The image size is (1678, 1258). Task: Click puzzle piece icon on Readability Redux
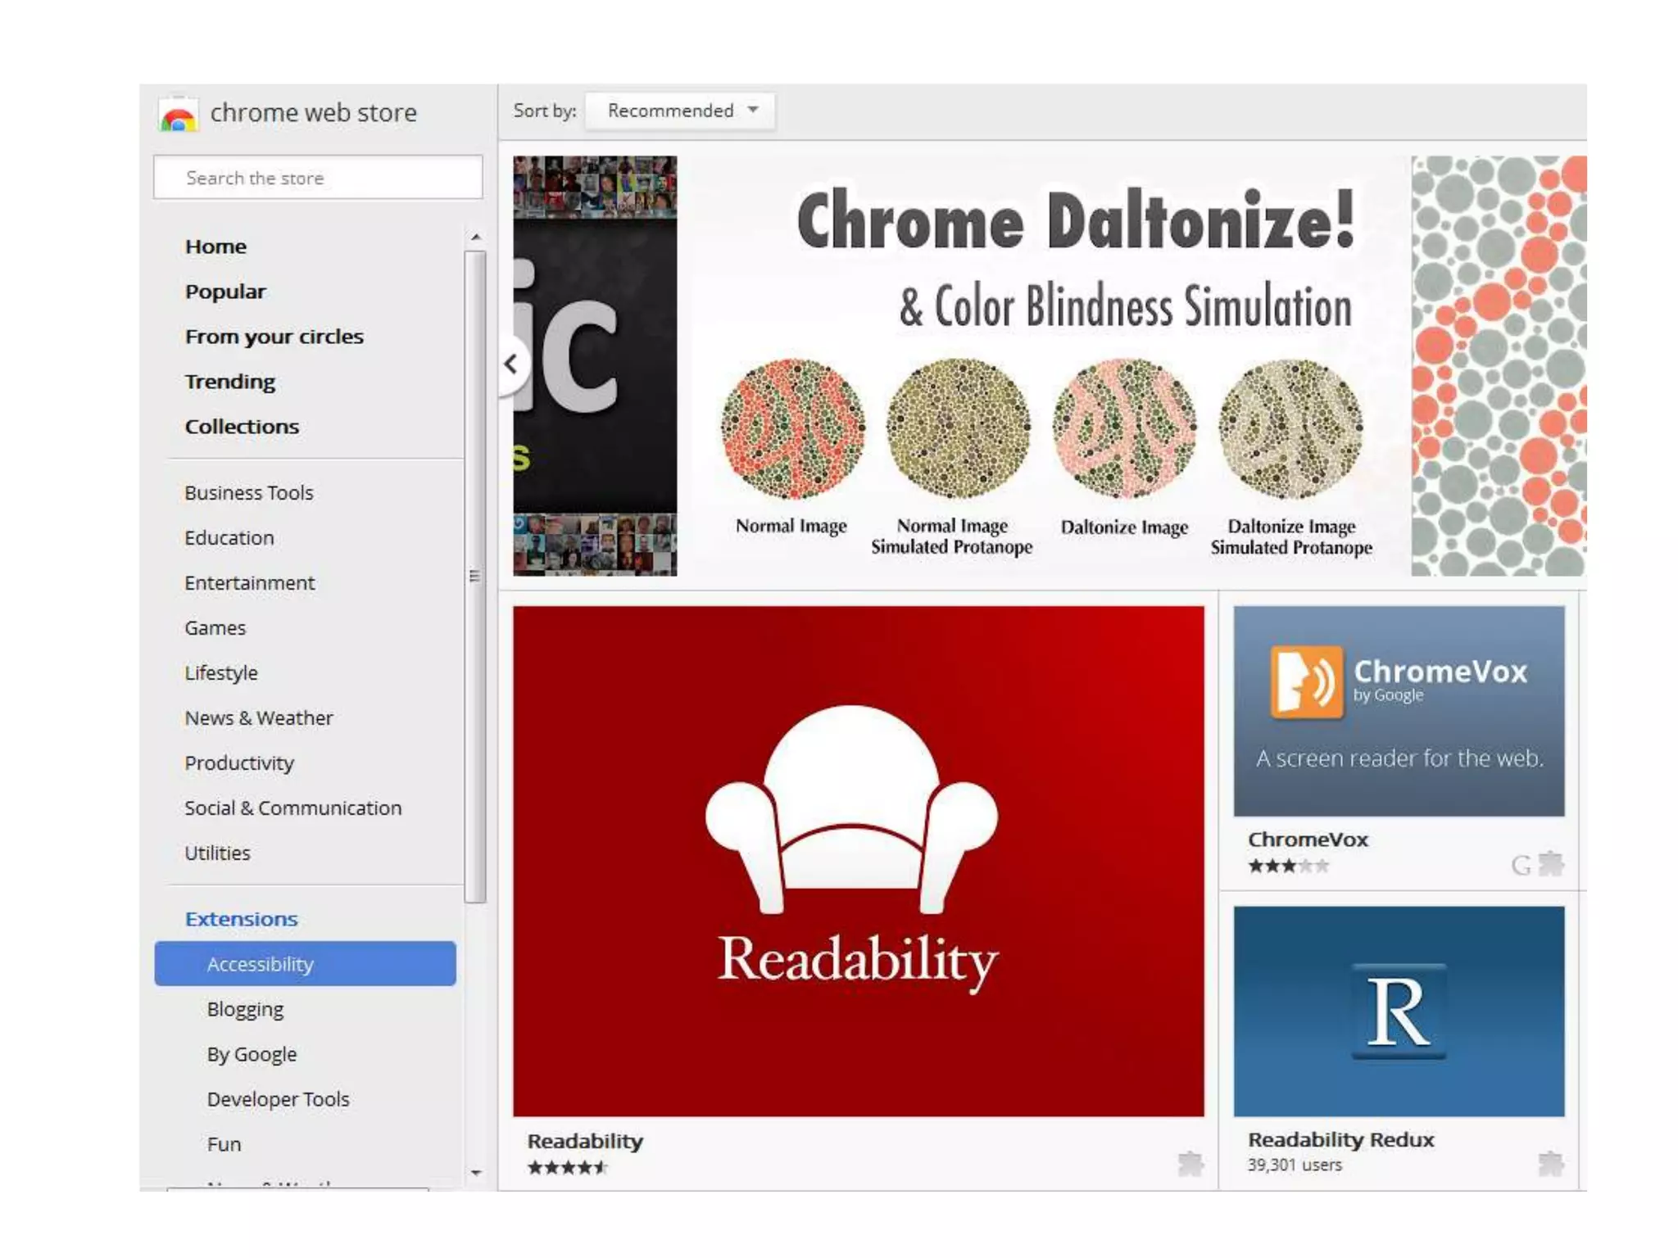1551,1163
